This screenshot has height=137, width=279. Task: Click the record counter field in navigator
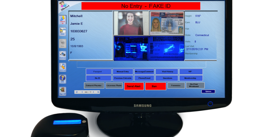tap(88, 92)
